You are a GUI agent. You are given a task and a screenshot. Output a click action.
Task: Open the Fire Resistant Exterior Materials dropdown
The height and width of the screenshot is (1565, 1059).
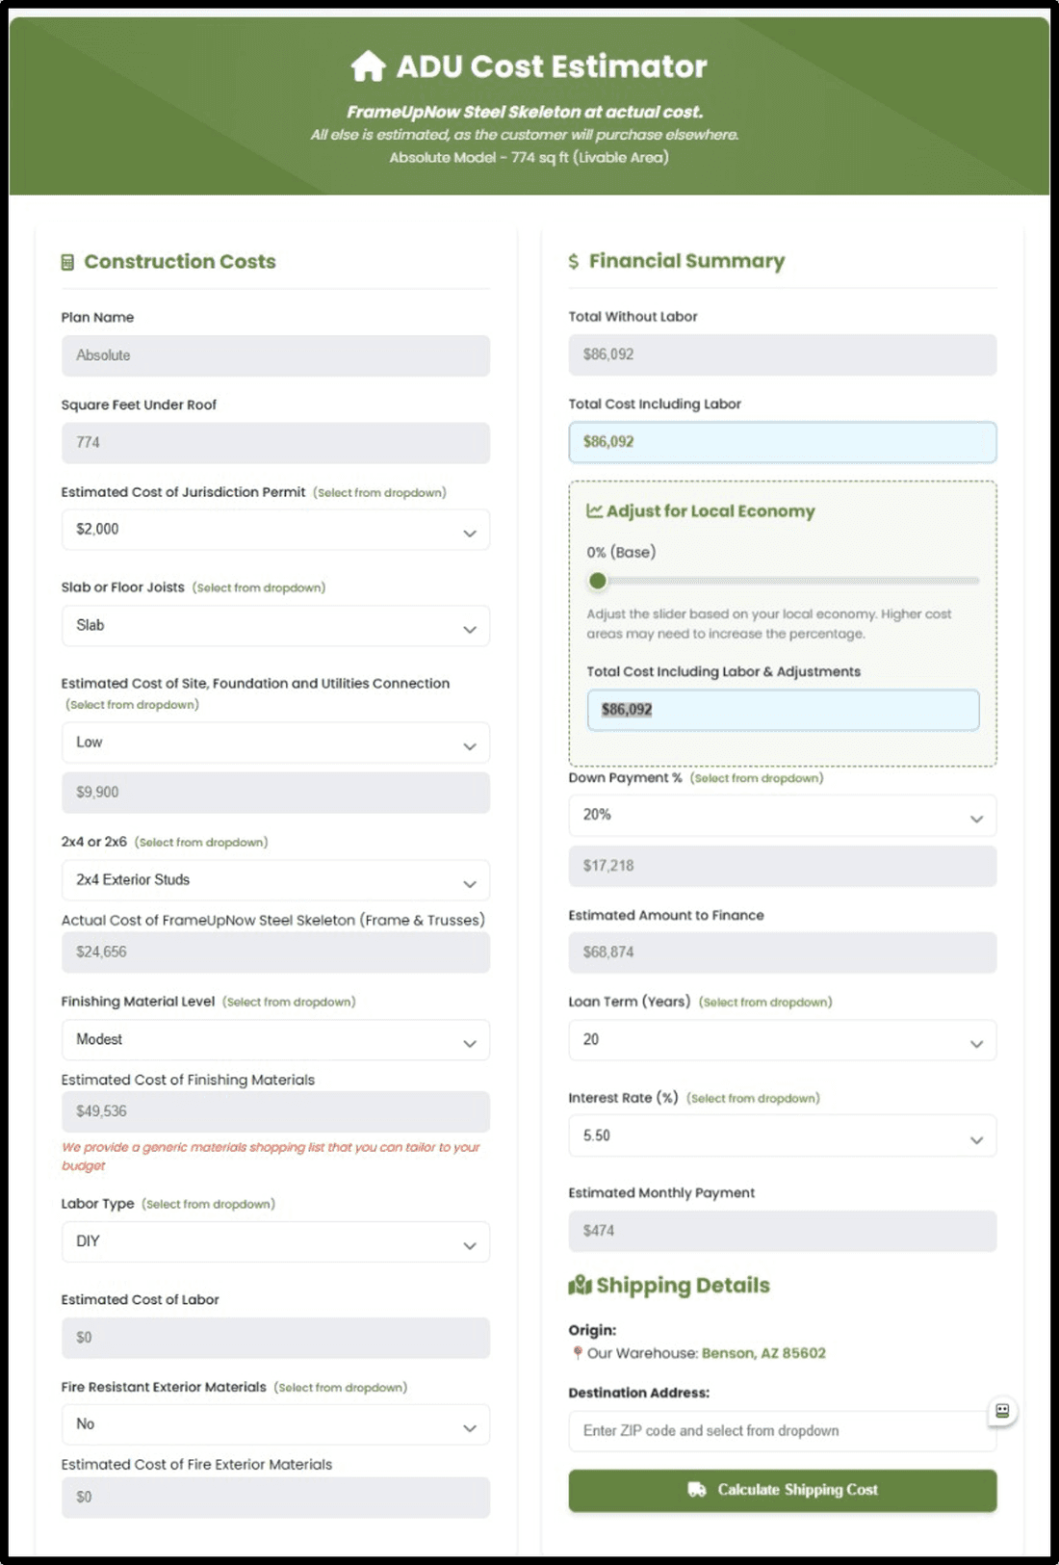pyautogui.click(x=275, y=1424)
